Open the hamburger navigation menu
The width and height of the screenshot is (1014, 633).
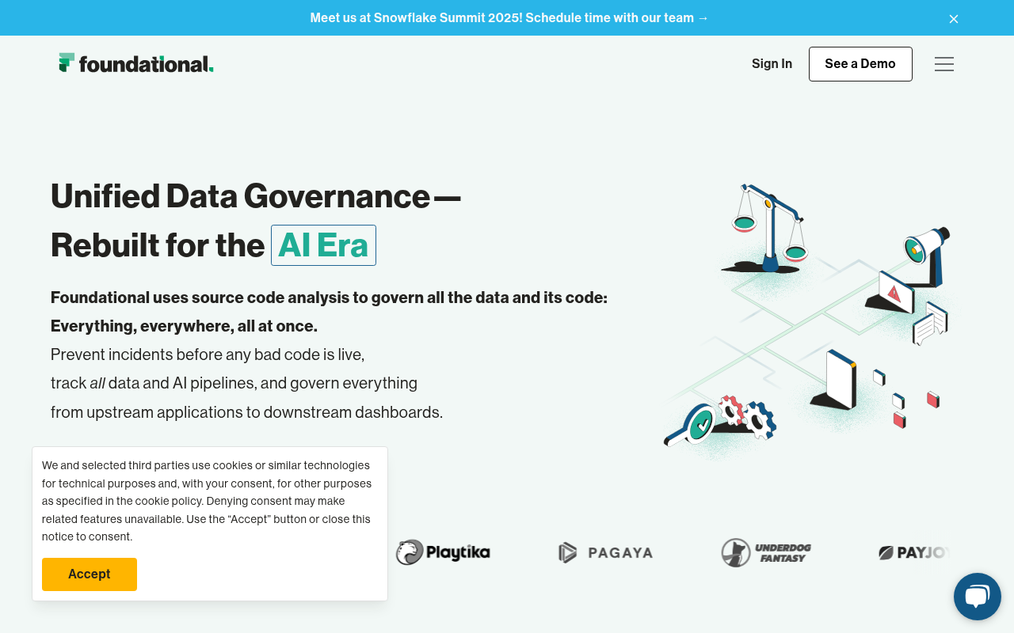(x=944, y=64)
